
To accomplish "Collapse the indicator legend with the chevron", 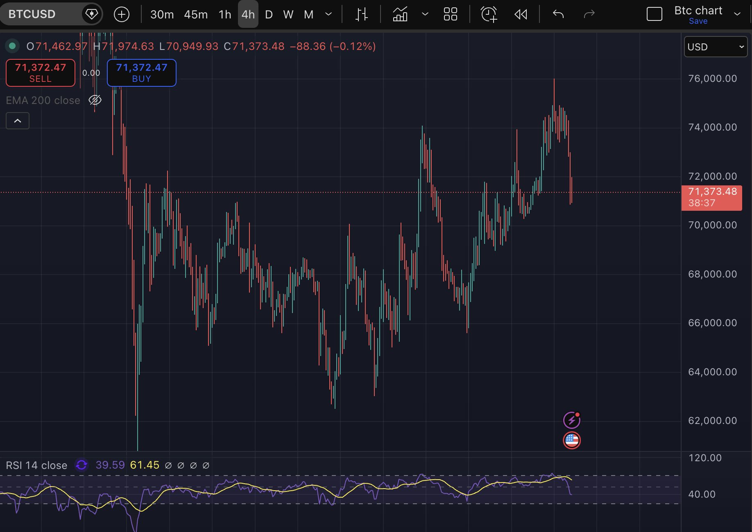I will (18, 121).
